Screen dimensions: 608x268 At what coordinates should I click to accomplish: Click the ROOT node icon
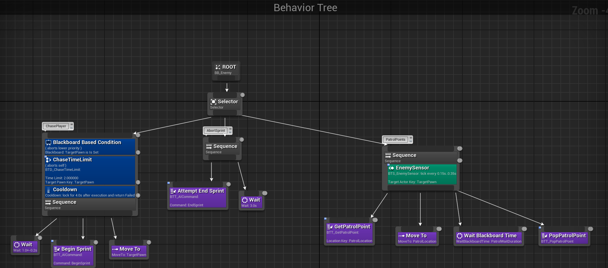pyautogui.click(x=218, y=67)
